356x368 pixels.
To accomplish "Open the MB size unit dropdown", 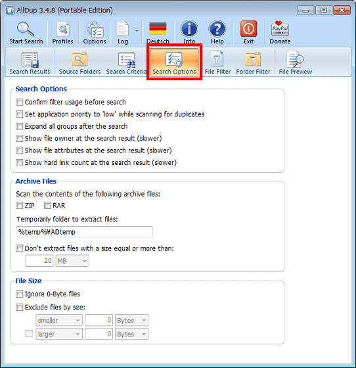I will (72, 261).
